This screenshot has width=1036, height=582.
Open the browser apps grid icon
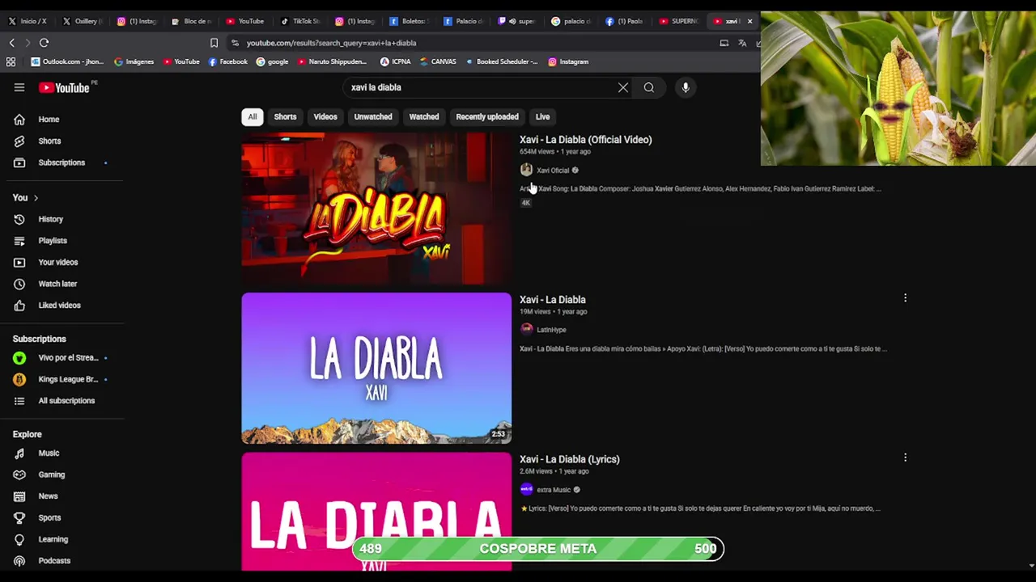pos(11,61)
